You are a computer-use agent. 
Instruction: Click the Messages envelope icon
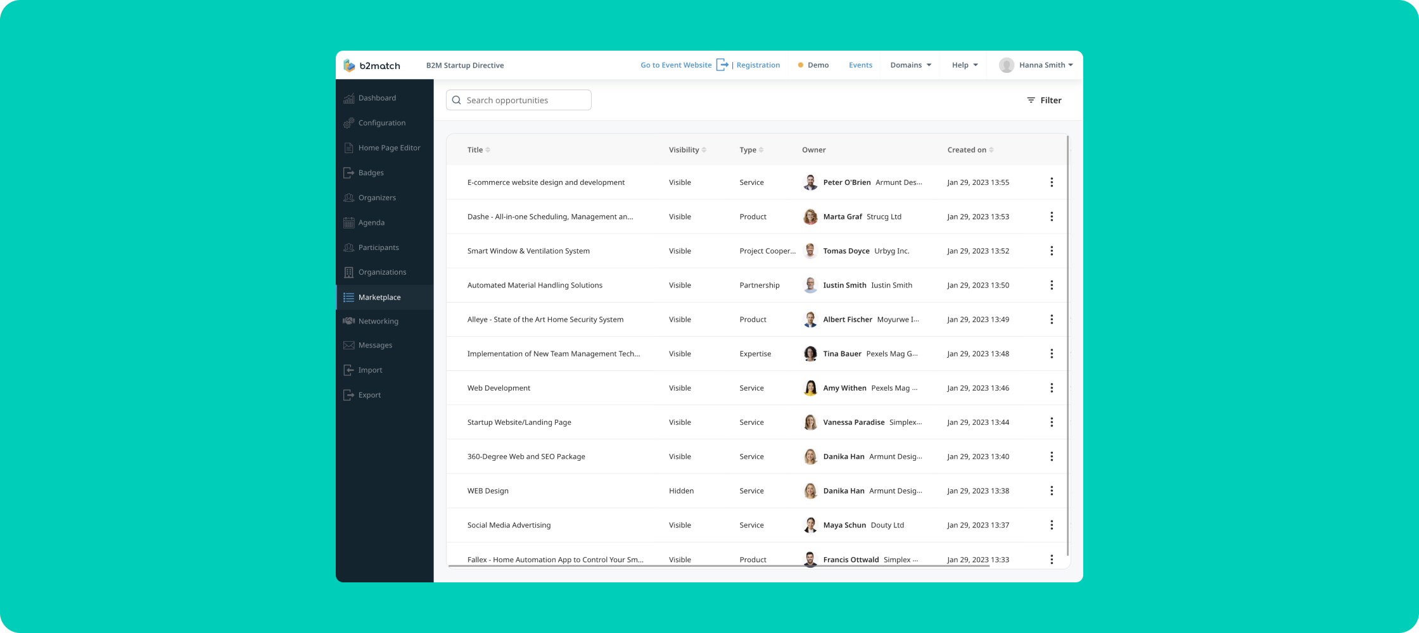(348, 345)
